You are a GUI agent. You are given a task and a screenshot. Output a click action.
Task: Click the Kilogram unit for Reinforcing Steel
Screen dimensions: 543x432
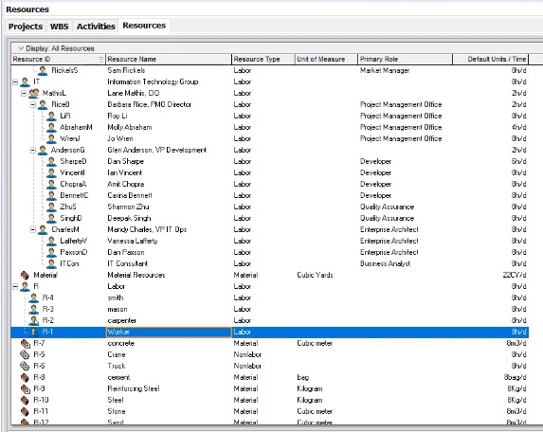tap(310, 389)
